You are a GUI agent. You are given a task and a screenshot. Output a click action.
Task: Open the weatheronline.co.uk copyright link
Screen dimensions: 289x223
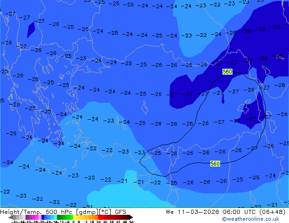click(x=251, y=219)
